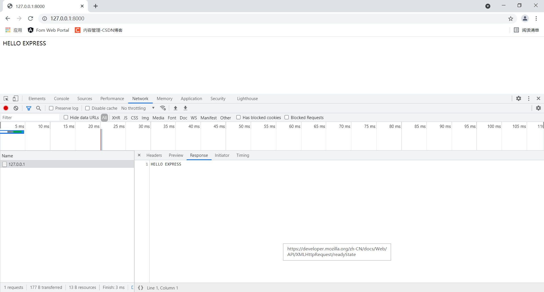Toggle the network filter funnel
Viewport: 544px width, 292px height.
click(x=29, y=108)
